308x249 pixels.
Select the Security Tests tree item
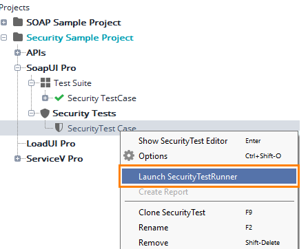84,113
